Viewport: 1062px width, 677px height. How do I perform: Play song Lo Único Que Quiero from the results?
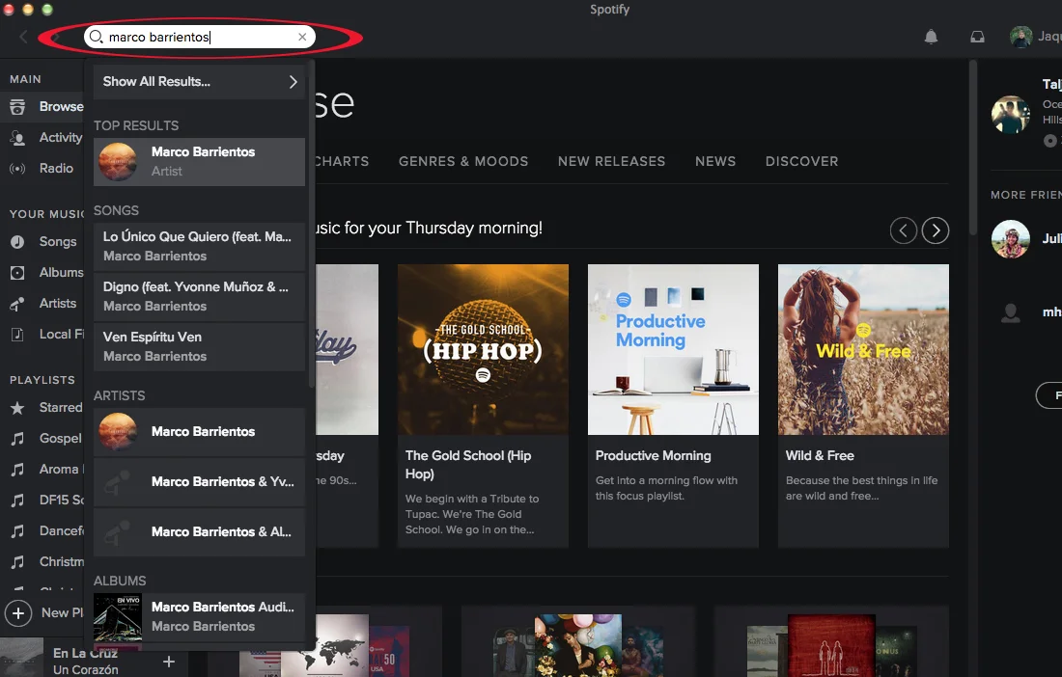tap(199, 246)
